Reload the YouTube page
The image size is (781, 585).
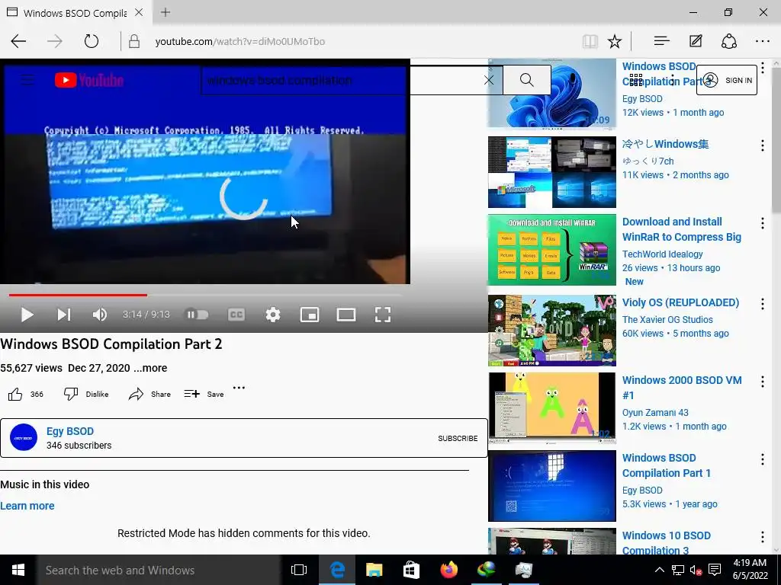92,41
